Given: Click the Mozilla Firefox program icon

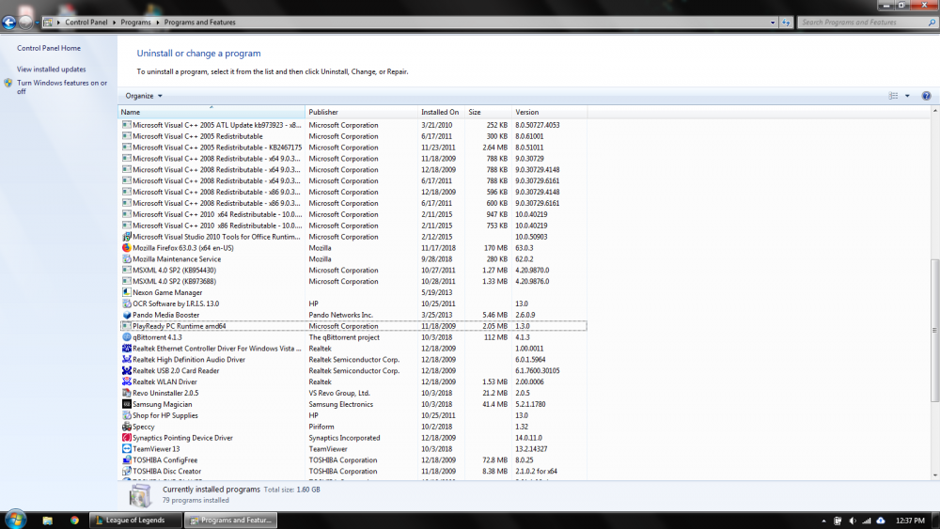Looking at the screenshot, I should click(127, 248).
